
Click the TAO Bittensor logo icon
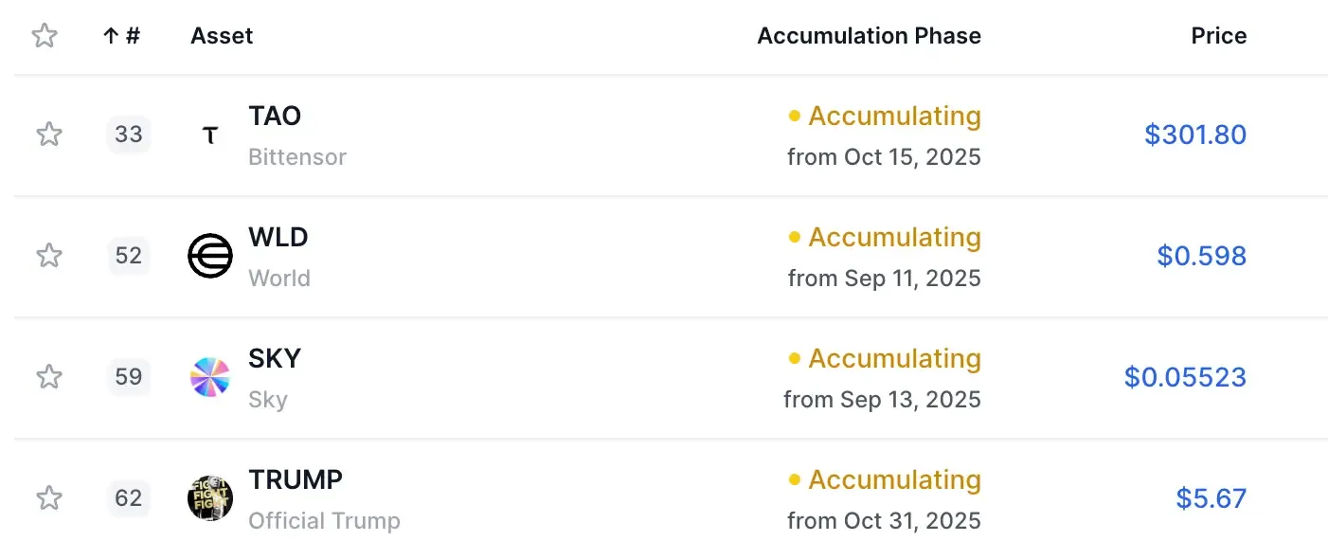tap(210, 135)
